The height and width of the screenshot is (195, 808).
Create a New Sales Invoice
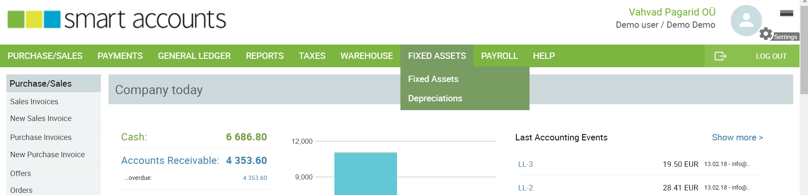(x=41, y=119)
